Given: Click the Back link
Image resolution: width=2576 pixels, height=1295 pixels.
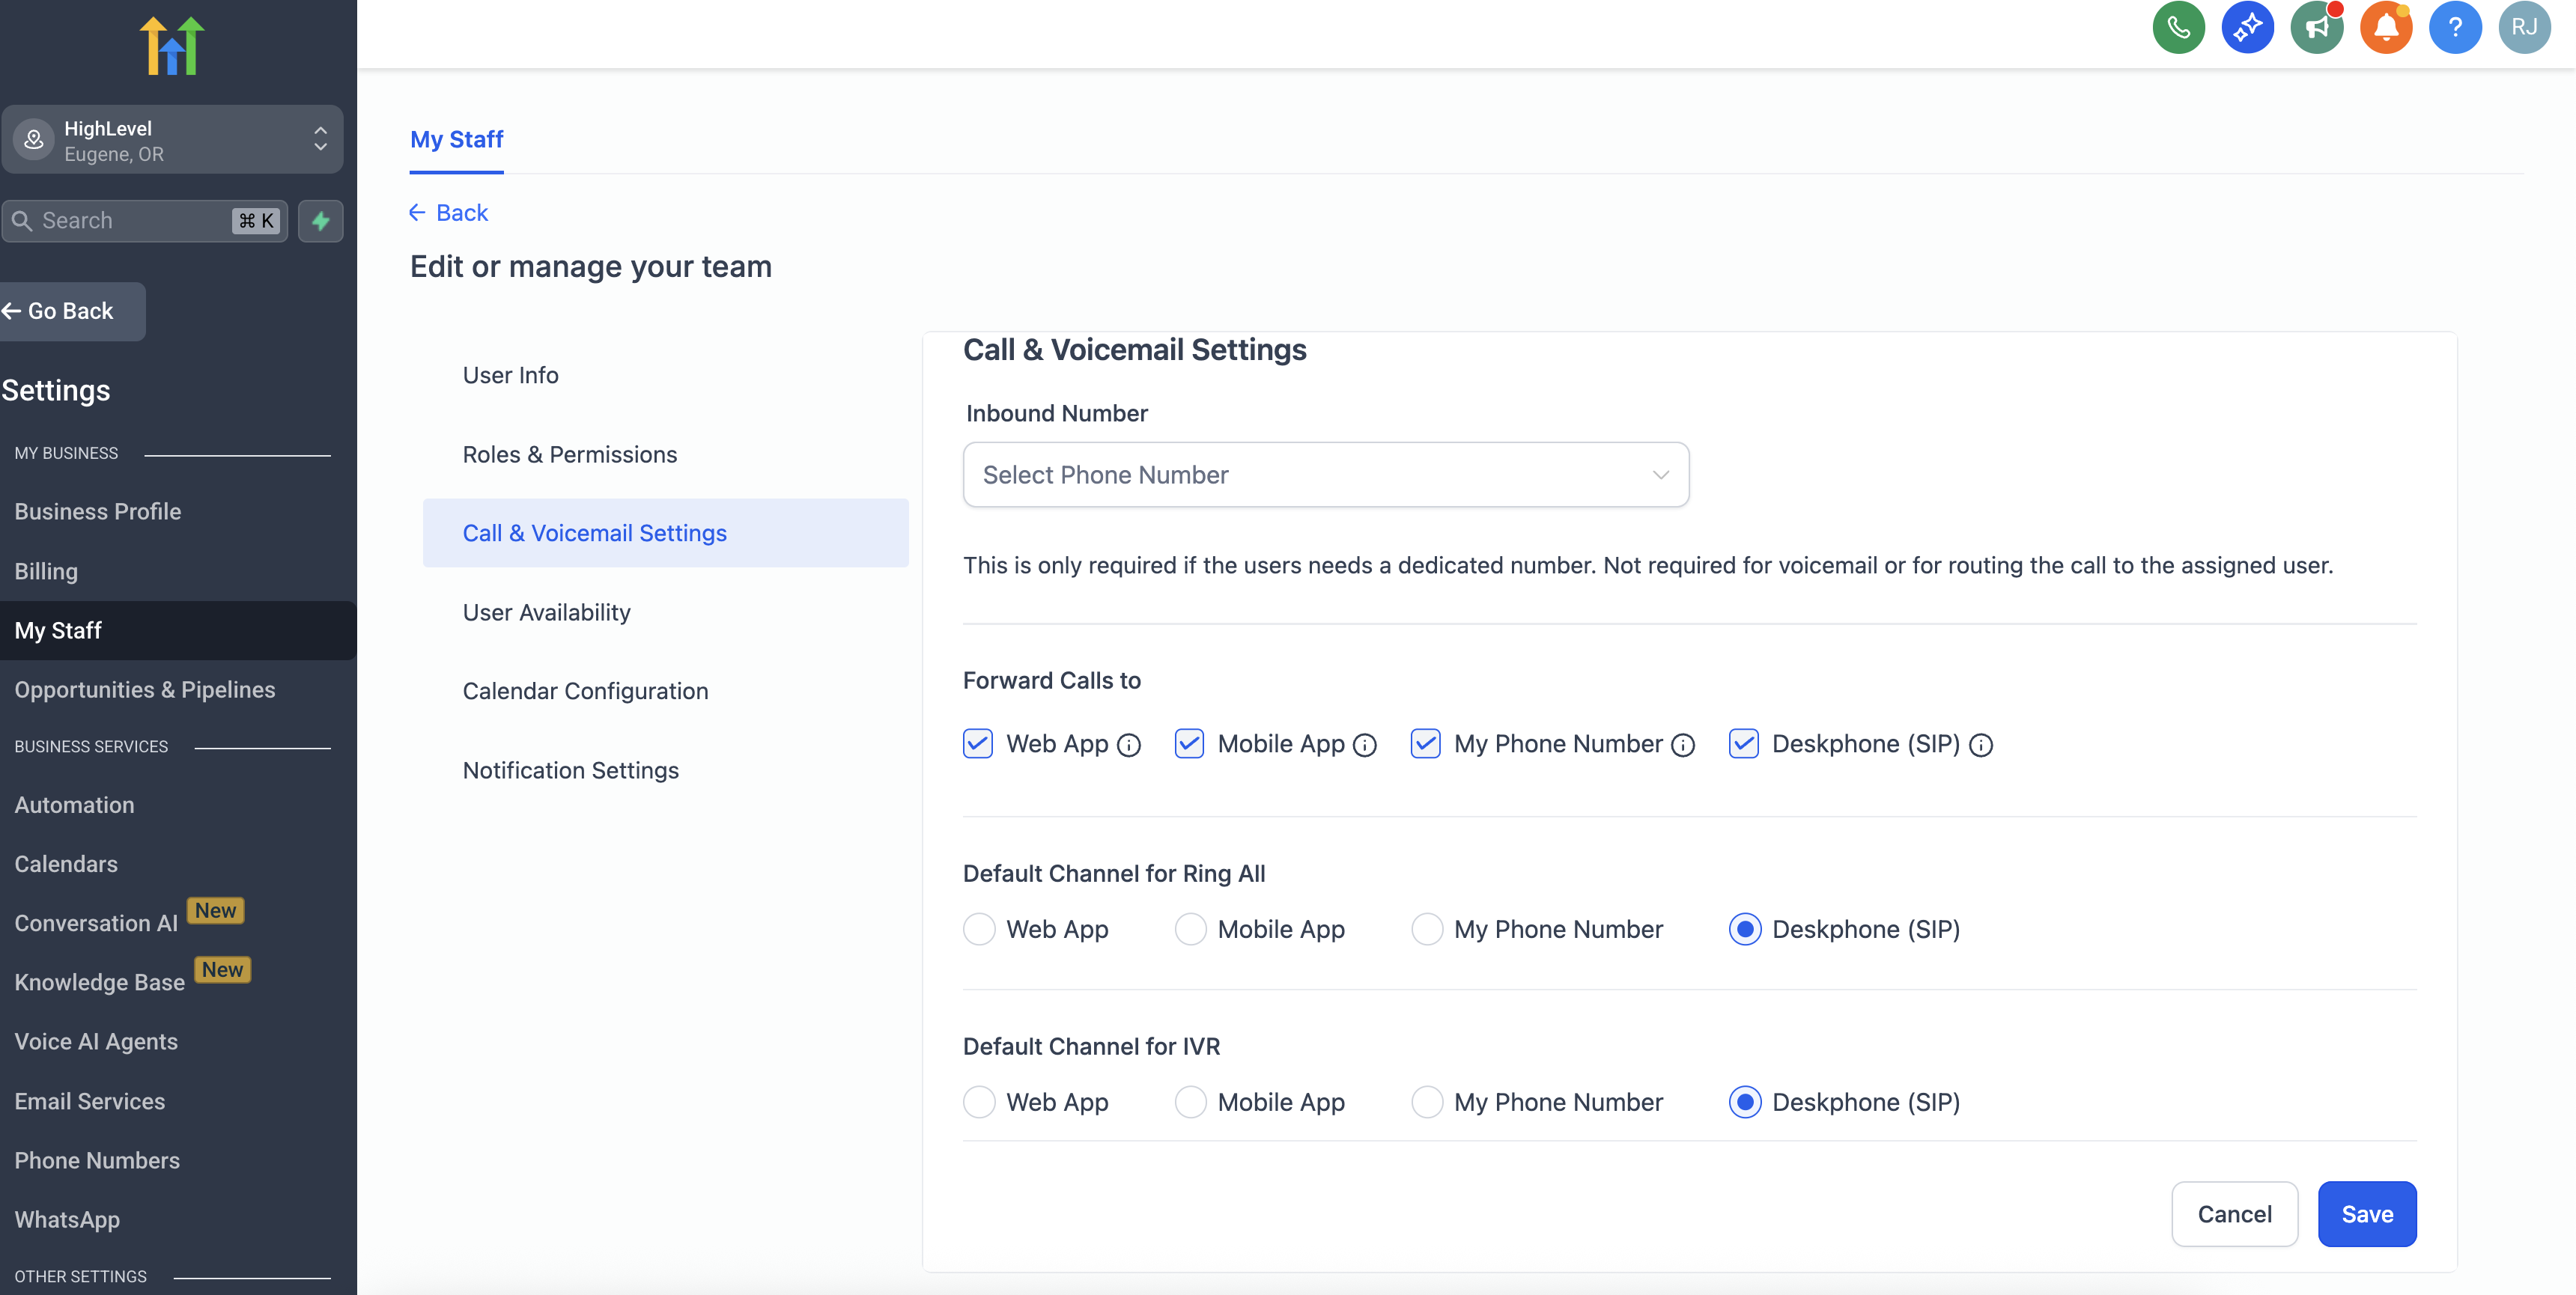Looking at the screenshot, I should pyautogui.click(x=449, y=213).
